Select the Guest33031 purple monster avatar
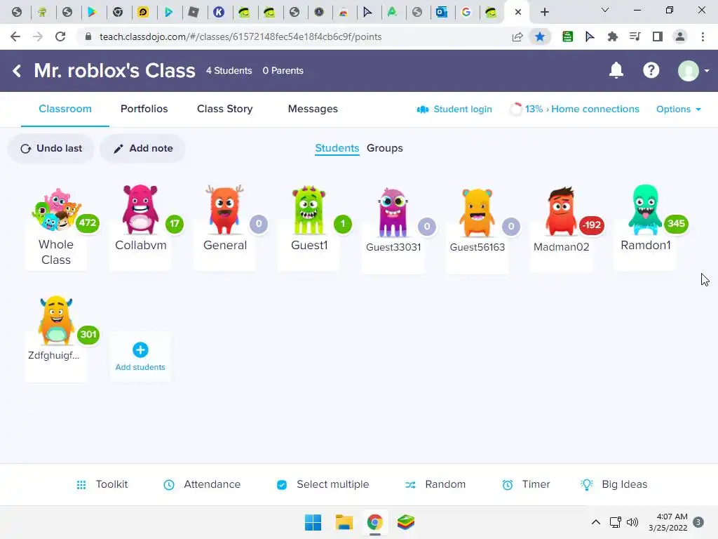 [x=393, y=212]
